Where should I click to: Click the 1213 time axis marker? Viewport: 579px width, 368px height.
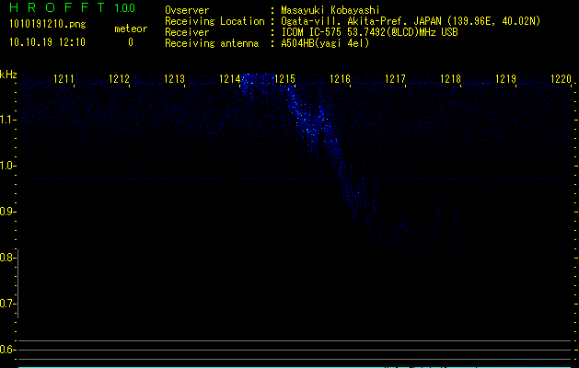point(174,78)
